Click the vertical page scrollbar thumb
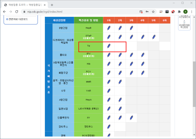 click(x=194, y=84)
